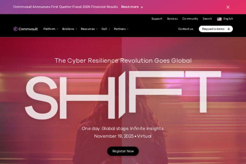This screenshot has height=164, width=246.
Task: Click the Register Now button
Action: tap(123, 151)
